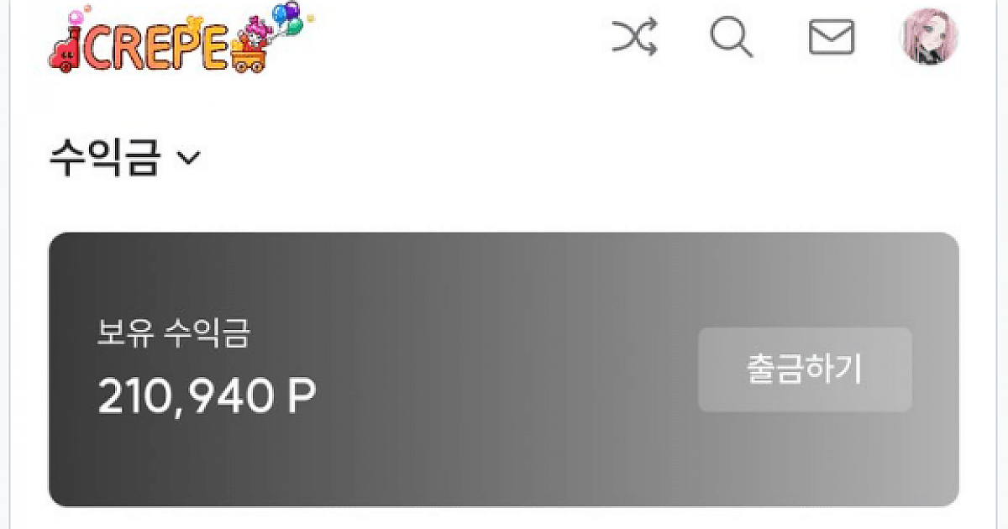
Task: Click the gray gradient balance card
Action: (x=504, y=369)
